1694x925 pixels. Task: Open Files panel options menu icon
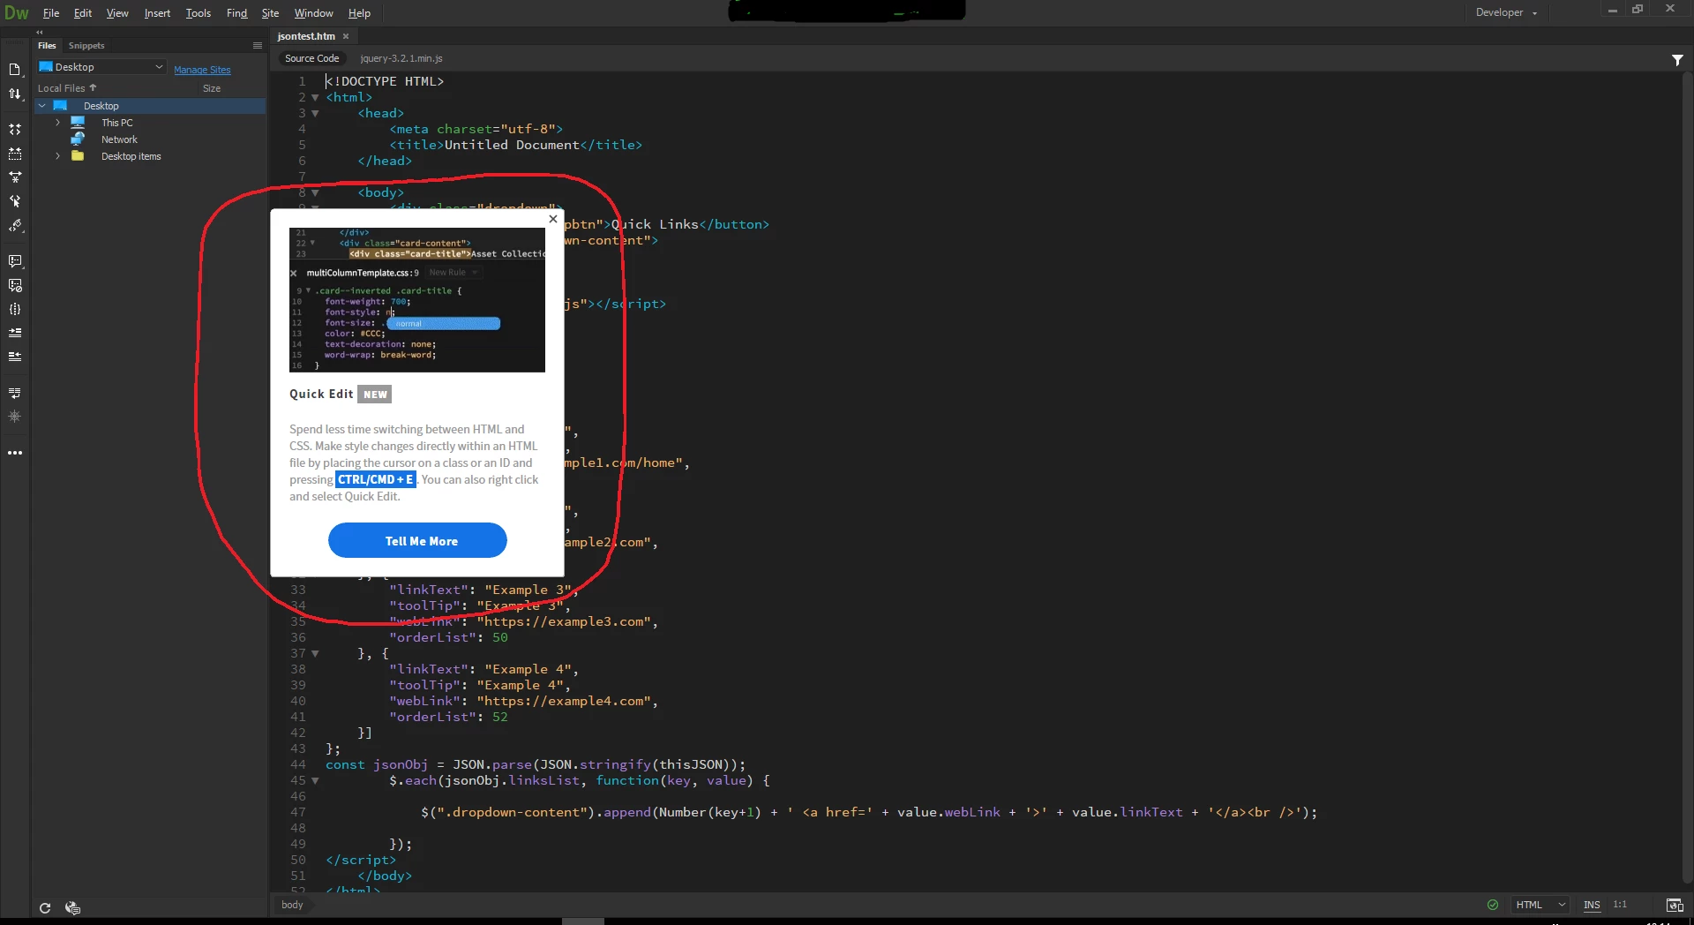(258, 46)
